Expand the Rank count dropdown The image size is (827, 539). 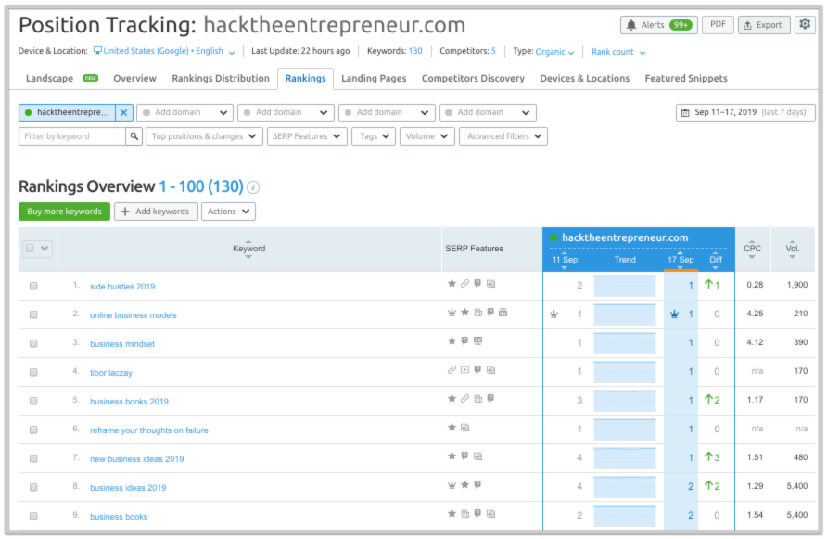pos(618,52)
